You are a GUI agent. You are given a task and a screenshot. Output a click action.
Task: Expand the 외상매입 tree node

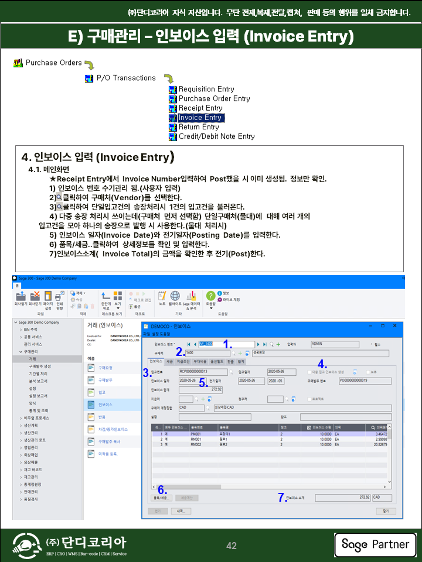point(21,455)
